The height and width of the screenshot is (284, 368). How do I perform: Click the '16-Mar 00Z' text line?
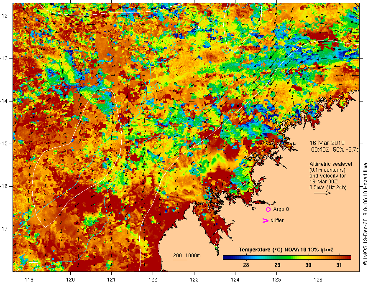pyautogui.click(x=325, y=182)
